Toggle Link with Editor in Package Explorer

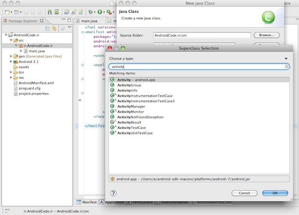[x=55, y=28]
